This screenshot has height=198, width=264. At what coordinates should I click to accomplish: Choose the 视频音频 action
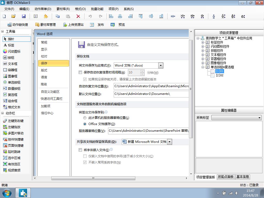12,170
